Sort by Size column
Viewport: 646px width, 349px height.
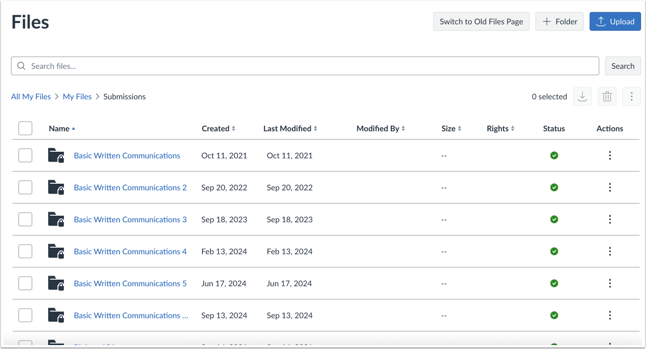click(450, 128)
